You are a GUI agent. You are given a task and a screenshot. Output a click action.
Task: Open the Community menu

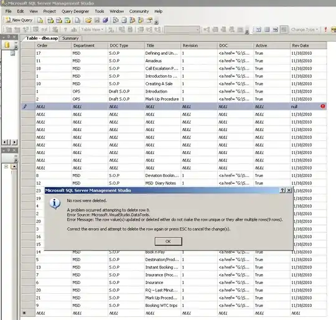pyautogui.click(x=139, y=11)
